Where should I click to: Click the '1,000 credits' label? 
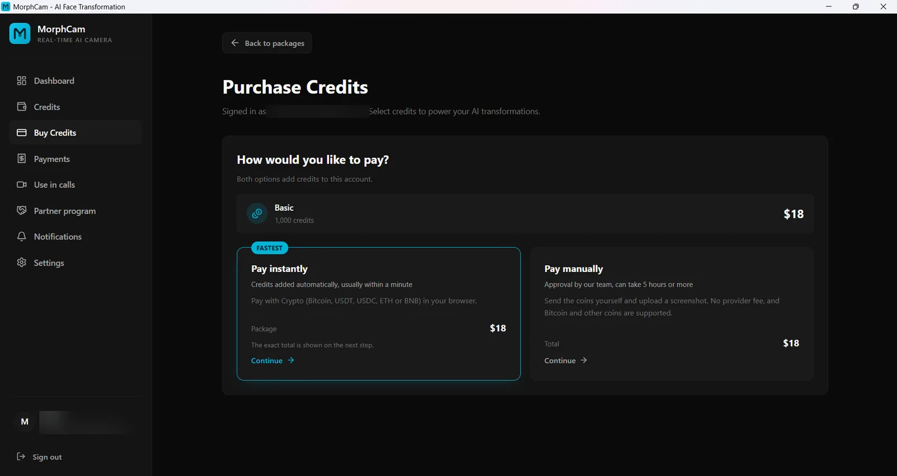pyautogui.click(x=294, y=220)
